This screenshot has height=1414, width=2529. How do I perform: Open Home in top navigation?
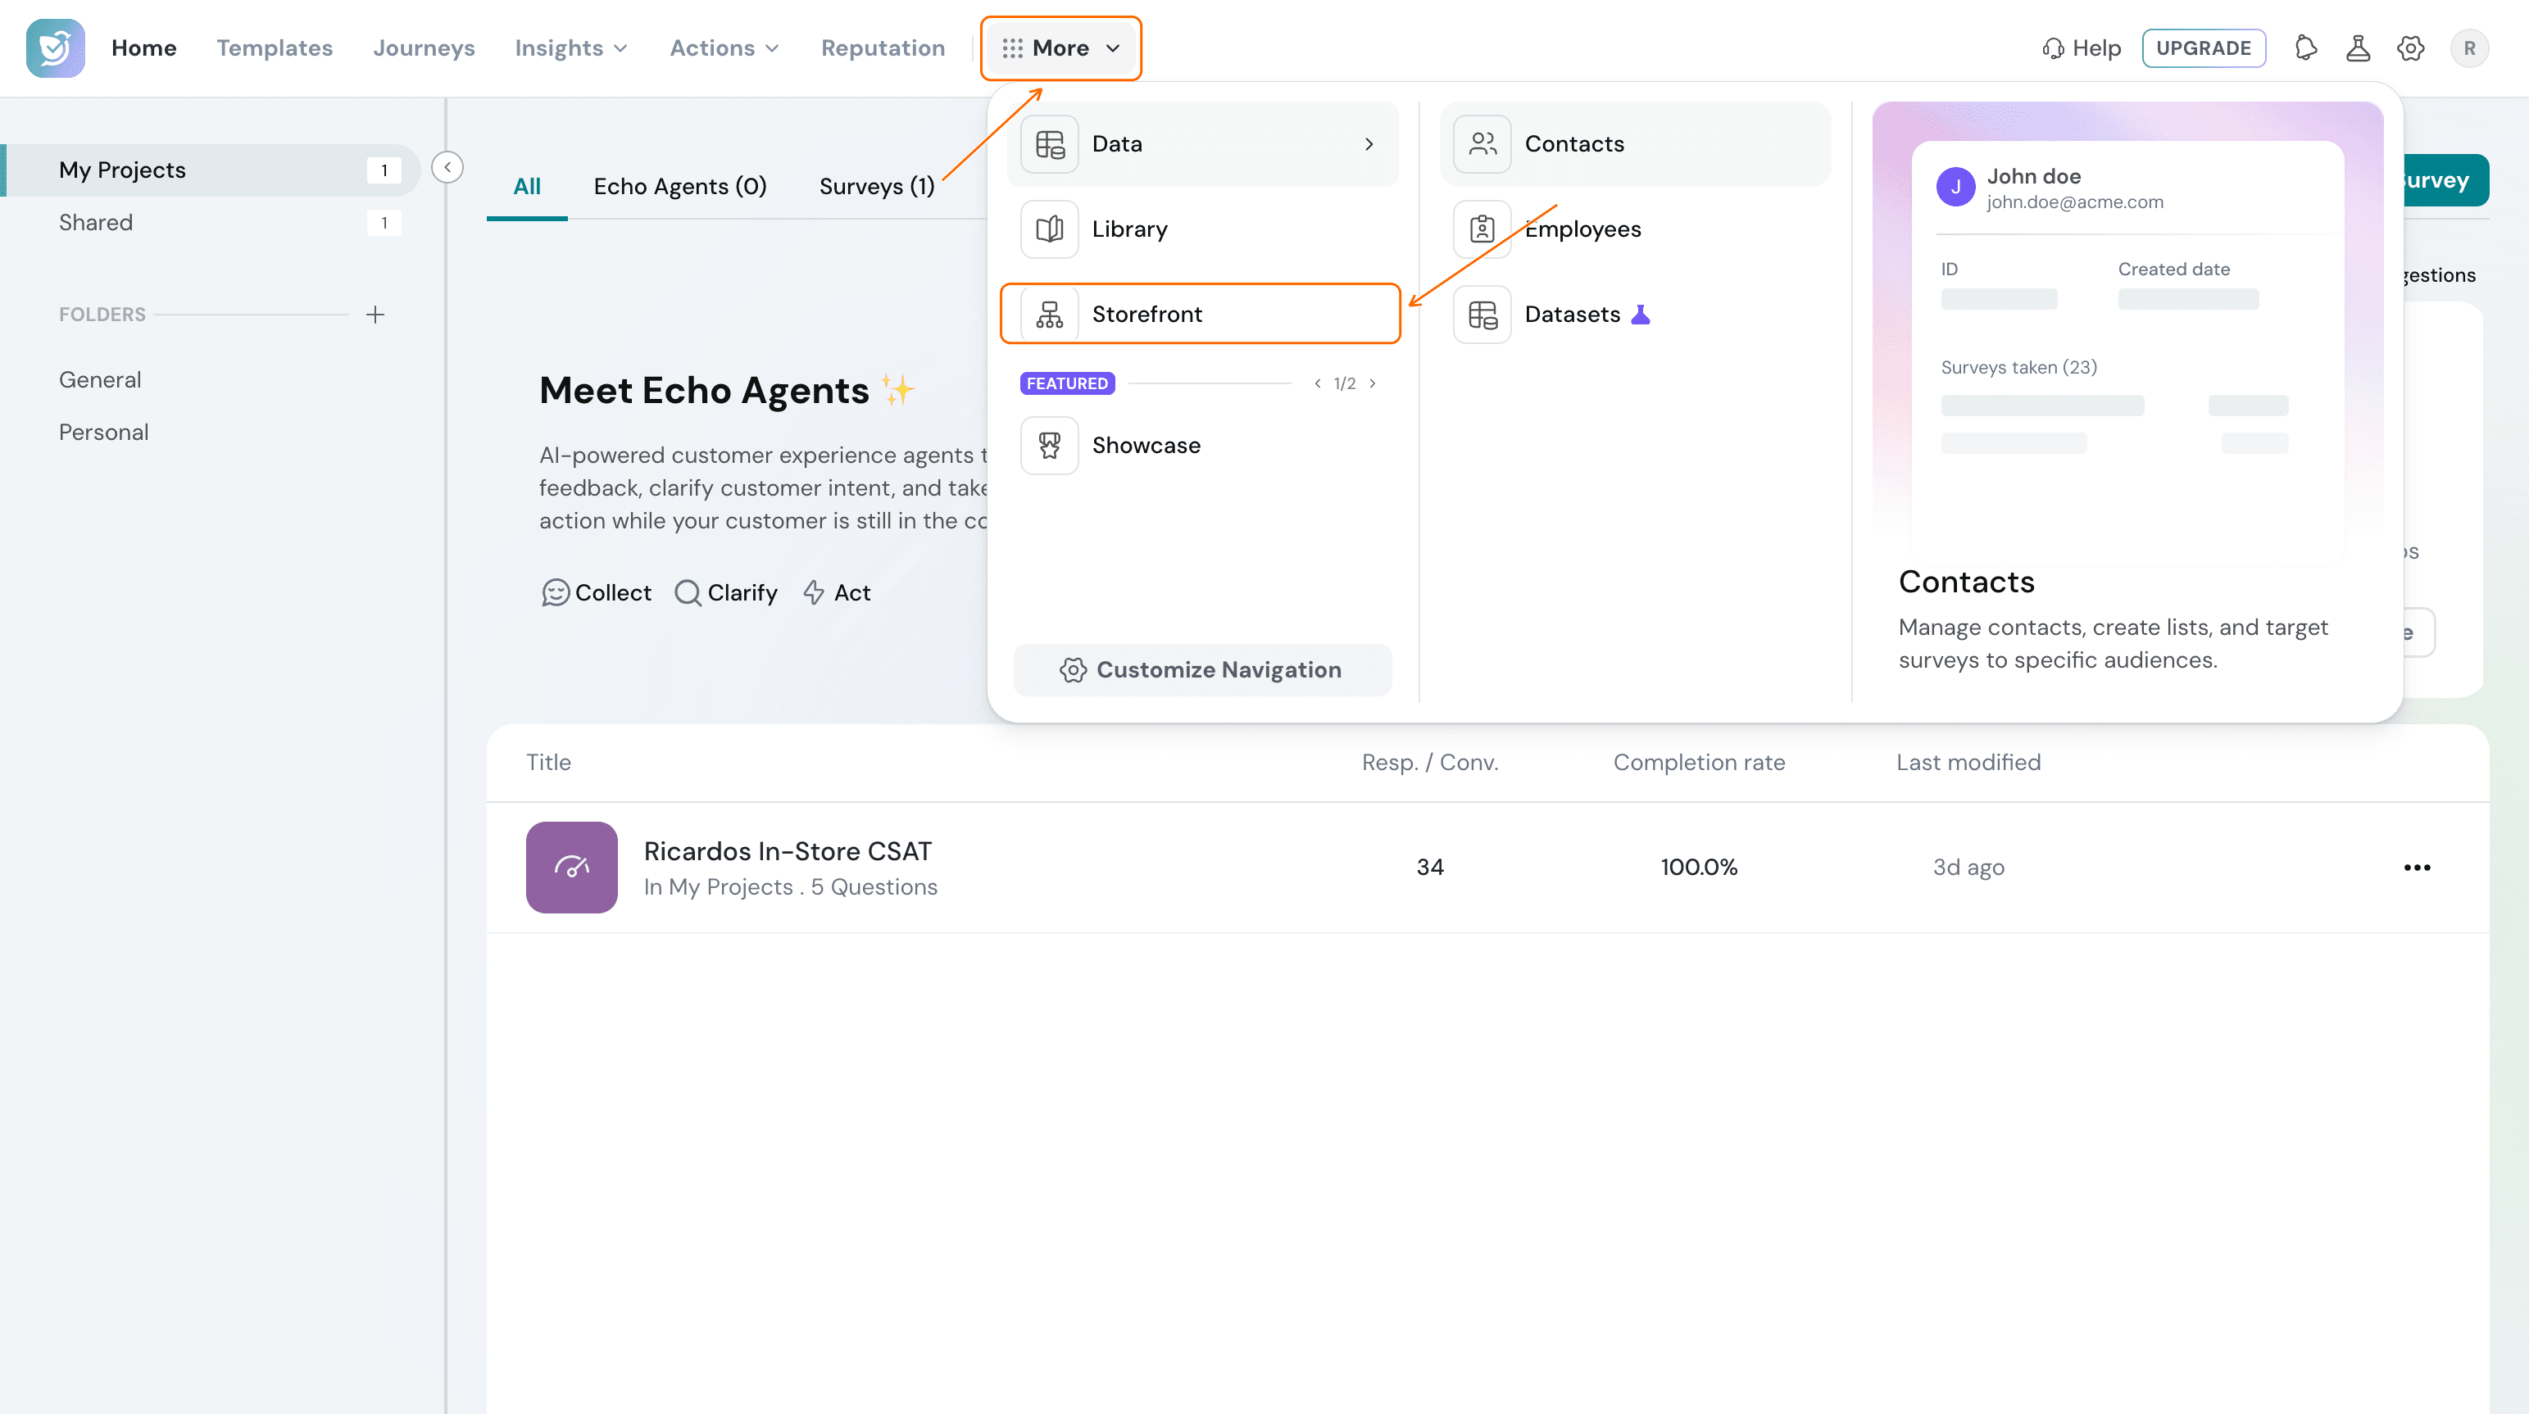tap(143, 48)
